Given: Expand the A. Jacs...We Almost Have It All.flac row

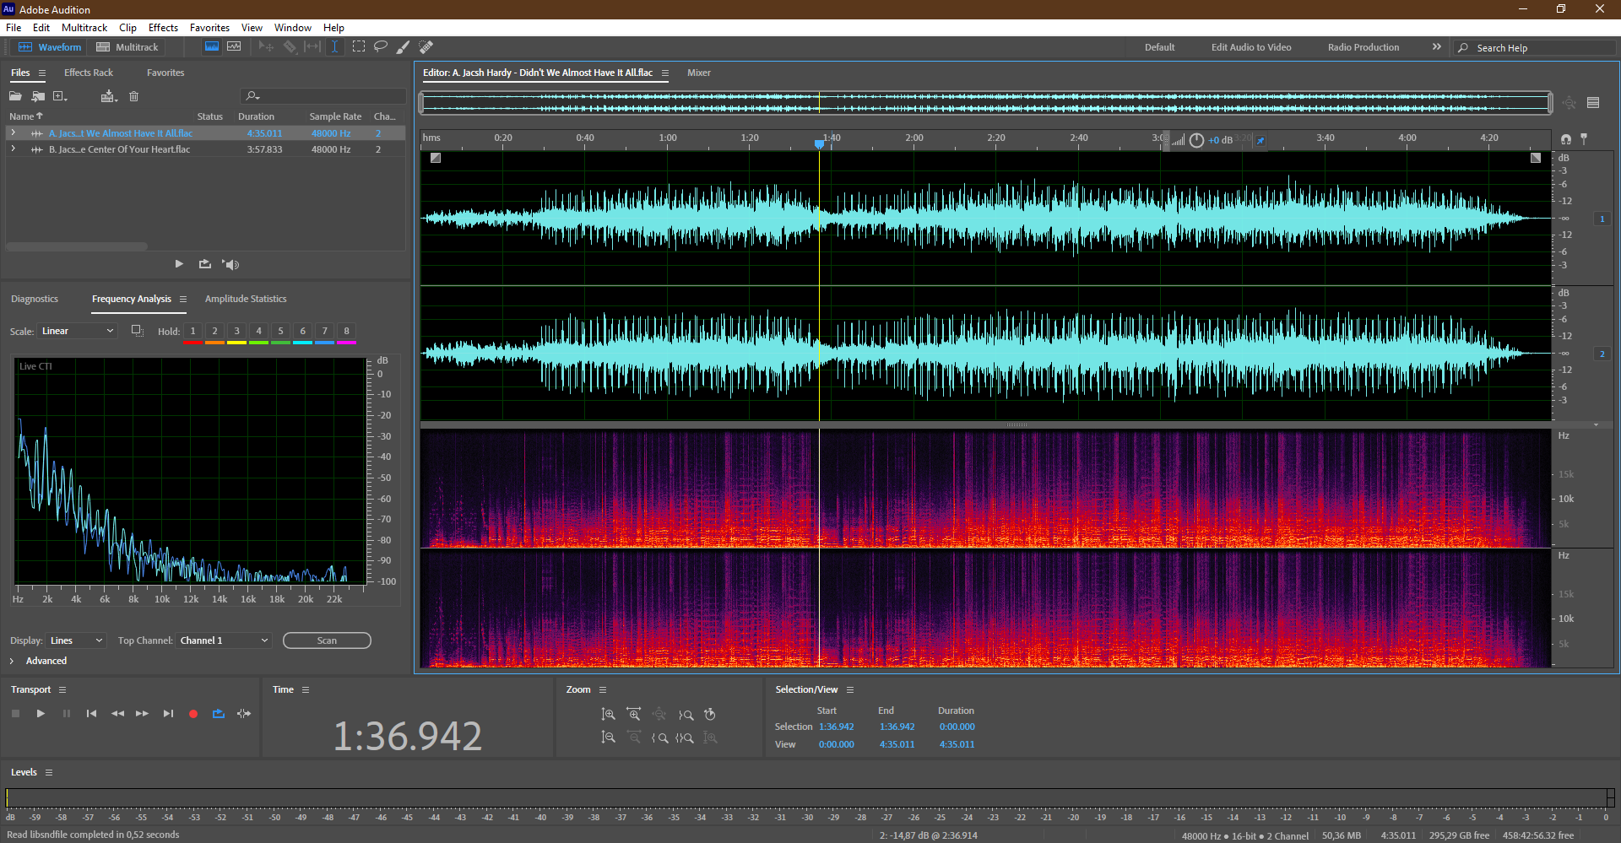Looking at the screenshot, I should coord(13,133).
